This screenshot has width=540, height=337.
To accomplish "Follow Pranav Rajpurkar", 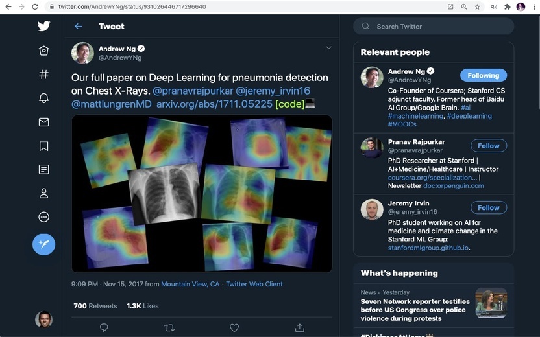I will (x=489, y=146).
